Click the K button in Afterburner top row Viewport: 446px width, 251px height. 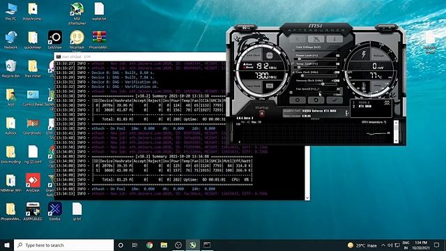click(298, 39)
